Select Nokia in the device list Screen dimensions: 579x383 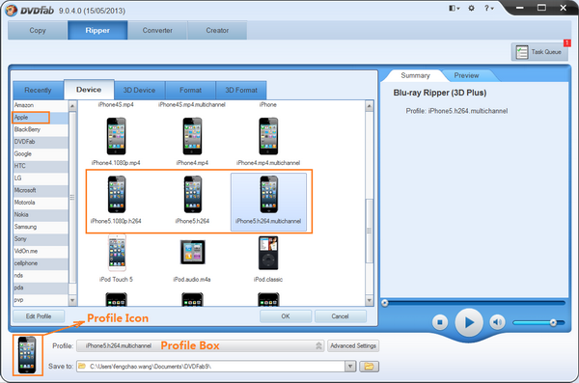tap(41, 215)
